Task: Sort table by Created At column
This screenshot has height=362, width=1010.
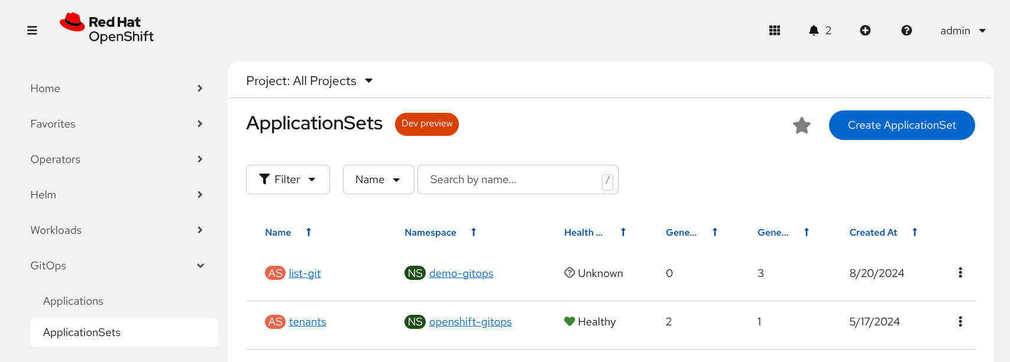Action: [x=873, y=233]
